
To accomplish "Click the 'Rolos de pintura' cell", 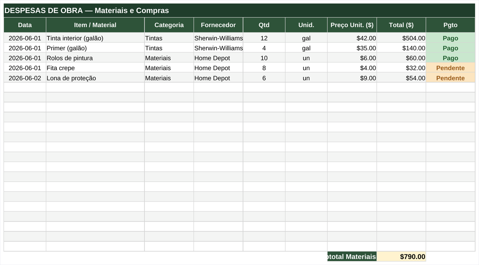I will (x=95, y=58).
